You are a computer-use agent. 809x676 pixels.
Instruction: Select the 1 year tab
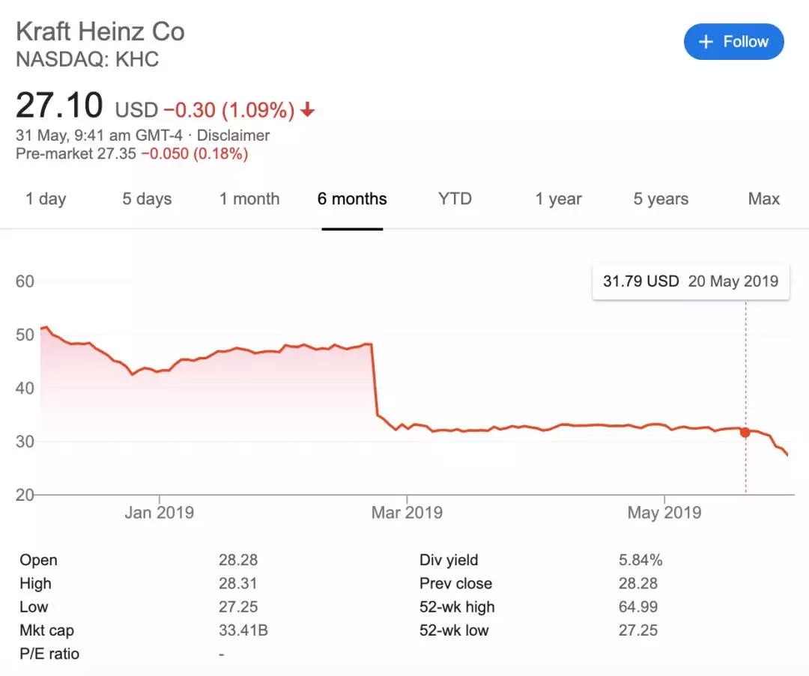pyautogui.click(x=558, y=199)
